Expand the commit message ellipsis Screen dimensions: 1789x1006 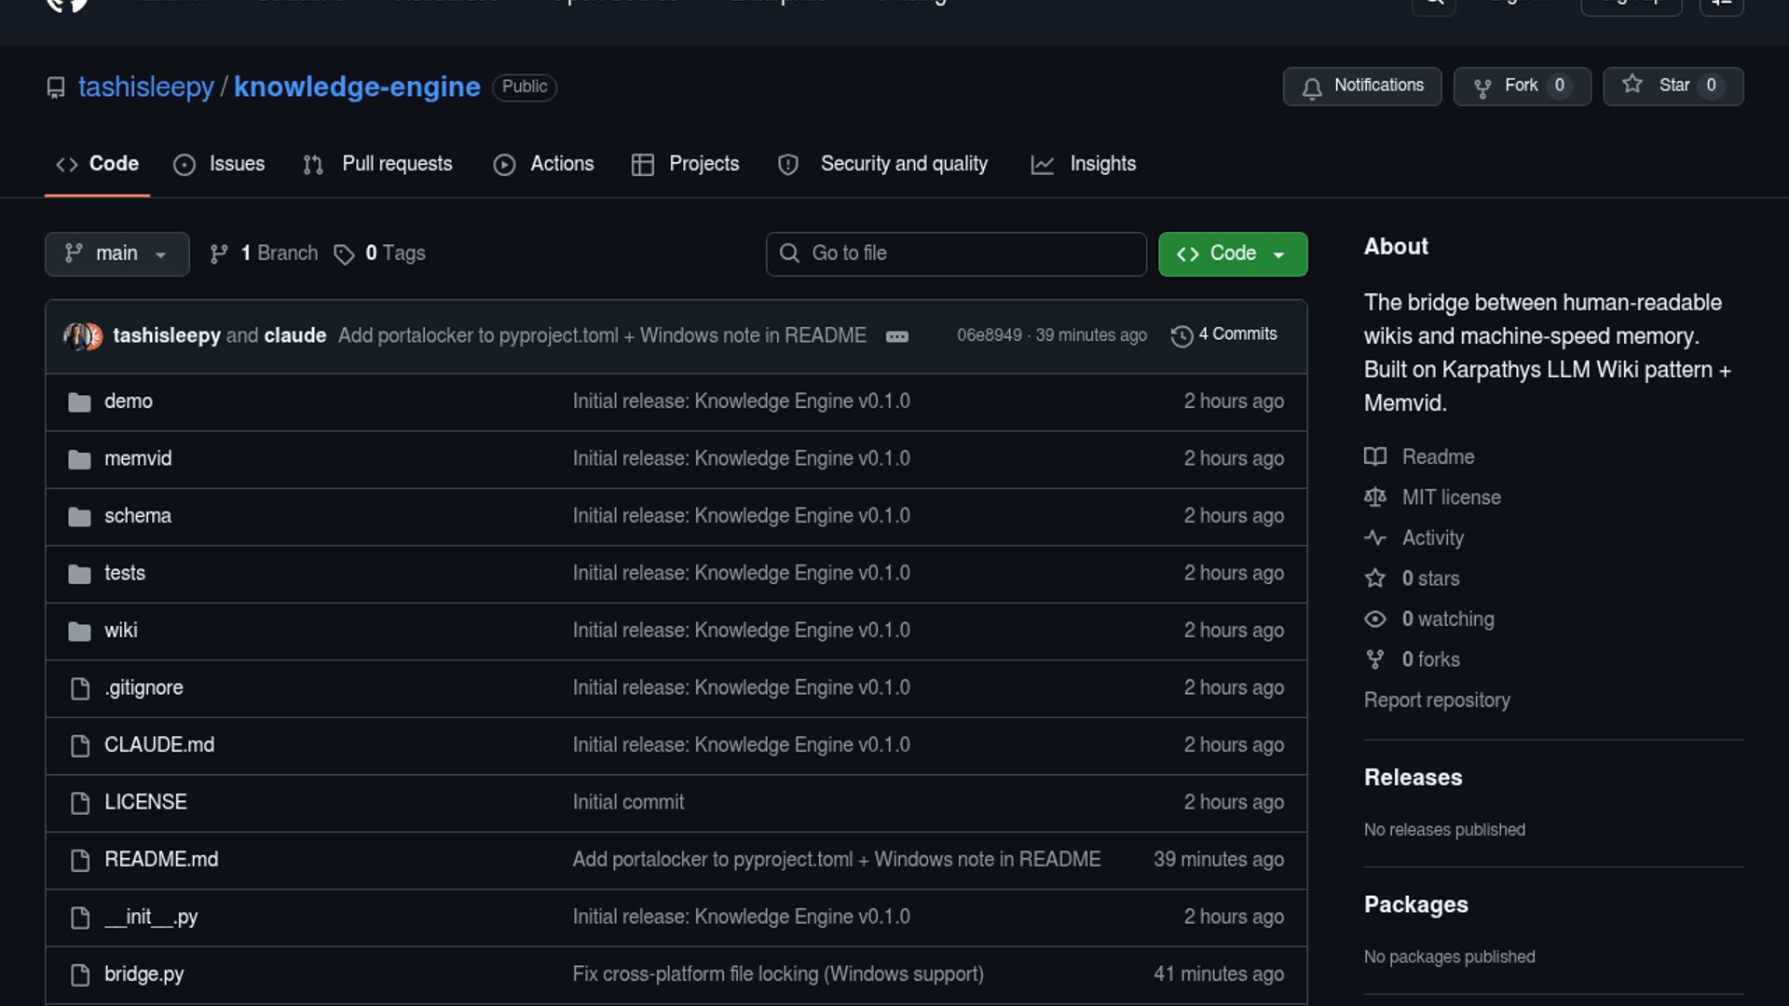(896, 336)
